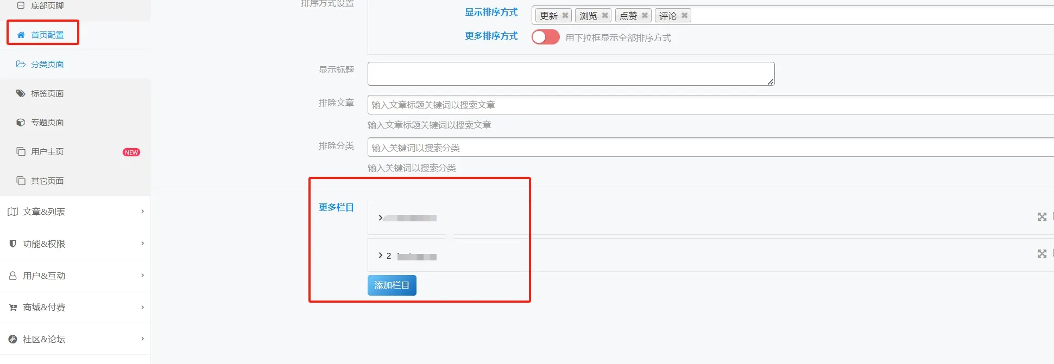Expand the 用户&互动 section arrow

142,276
